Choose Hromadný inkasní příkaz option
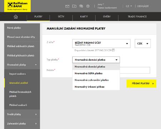Viewport: 161px width, 129px height. point(96,87)
